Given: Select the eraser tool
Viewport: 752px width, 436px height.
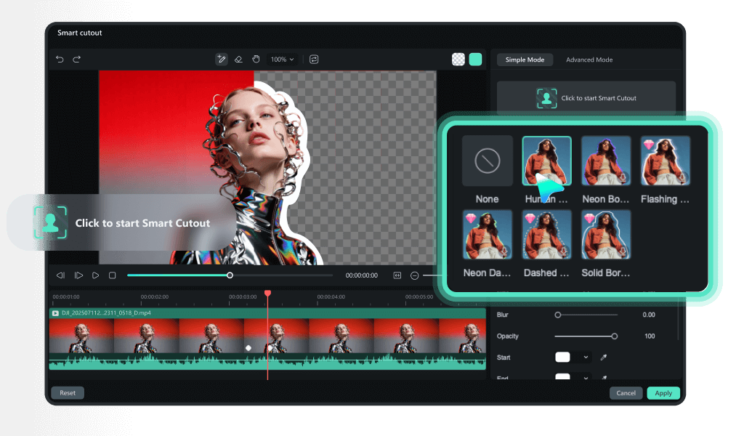Looking at the screenshot, I should point(238,60).
